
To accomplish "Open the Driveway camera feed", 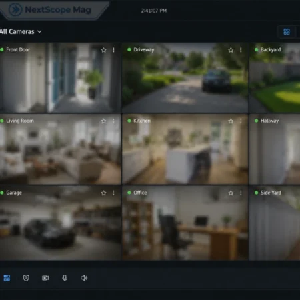I will 185,77.
